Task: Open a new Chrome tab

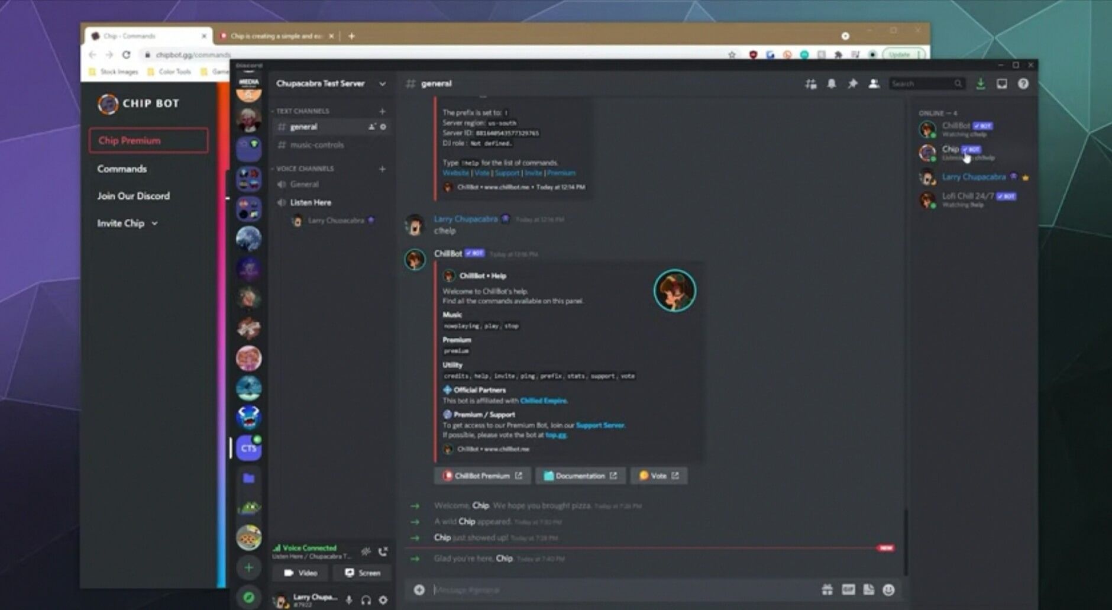Action: [x=351, y=36]
